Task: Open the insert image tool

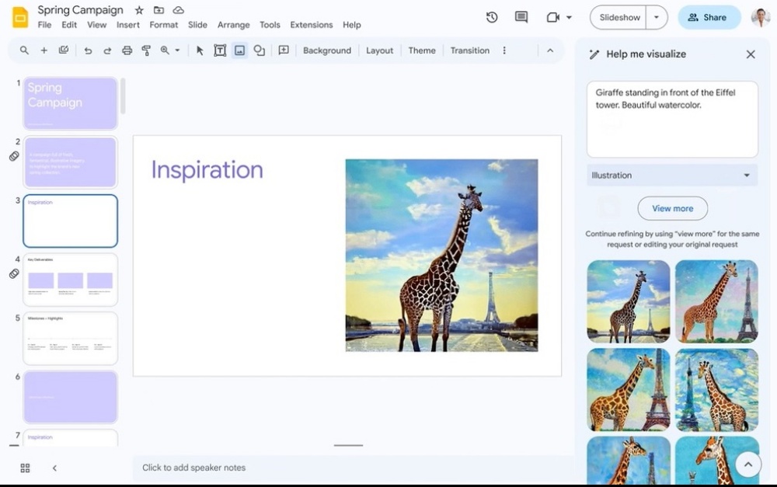Action: coord(239,50)
